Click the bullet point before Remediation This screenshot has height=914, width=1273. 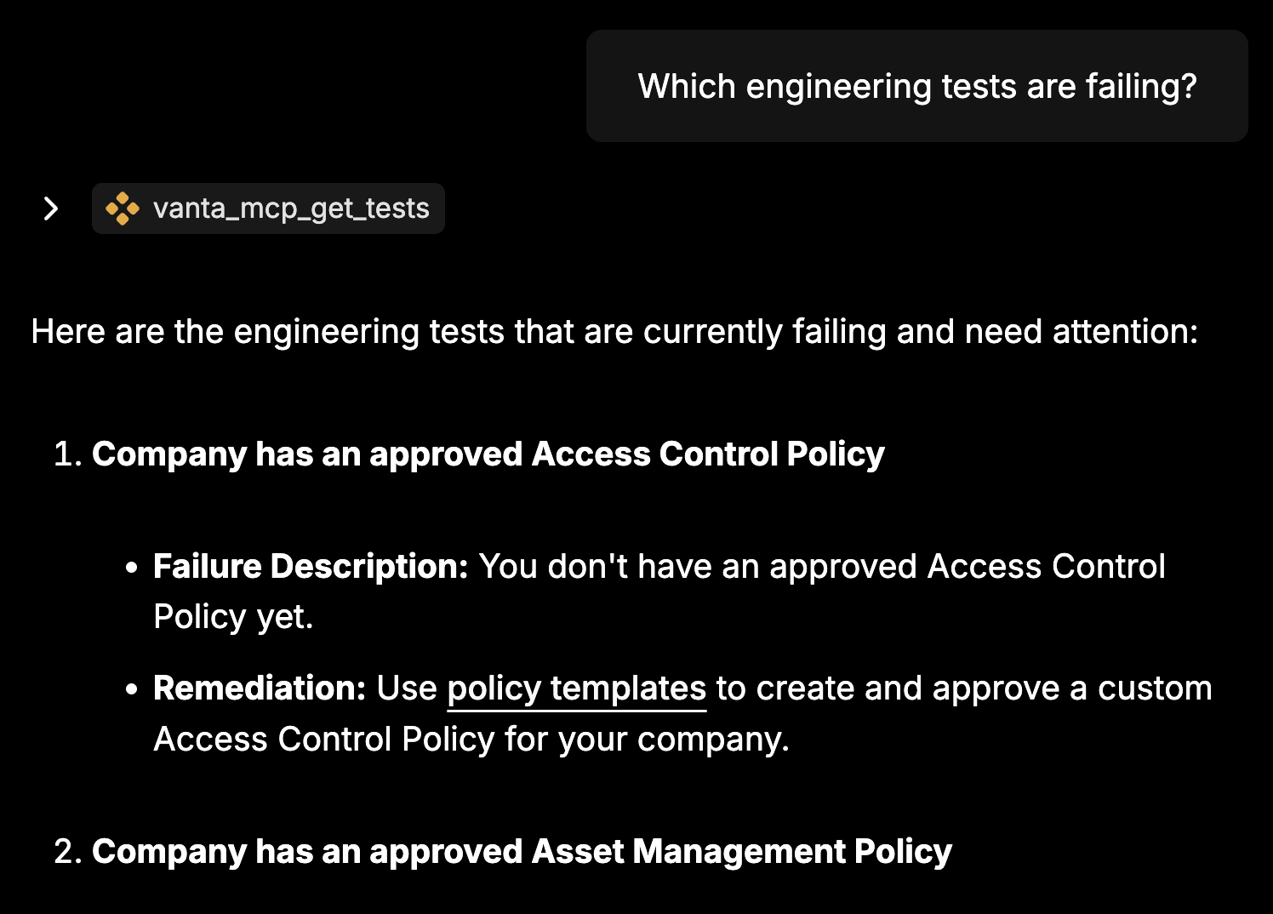(131, 689)
